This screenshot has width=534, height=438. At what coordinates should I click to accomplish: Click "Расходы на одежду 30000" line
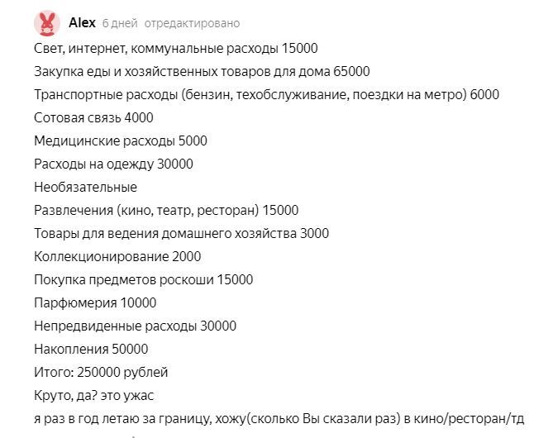click(x=113, y=164)
